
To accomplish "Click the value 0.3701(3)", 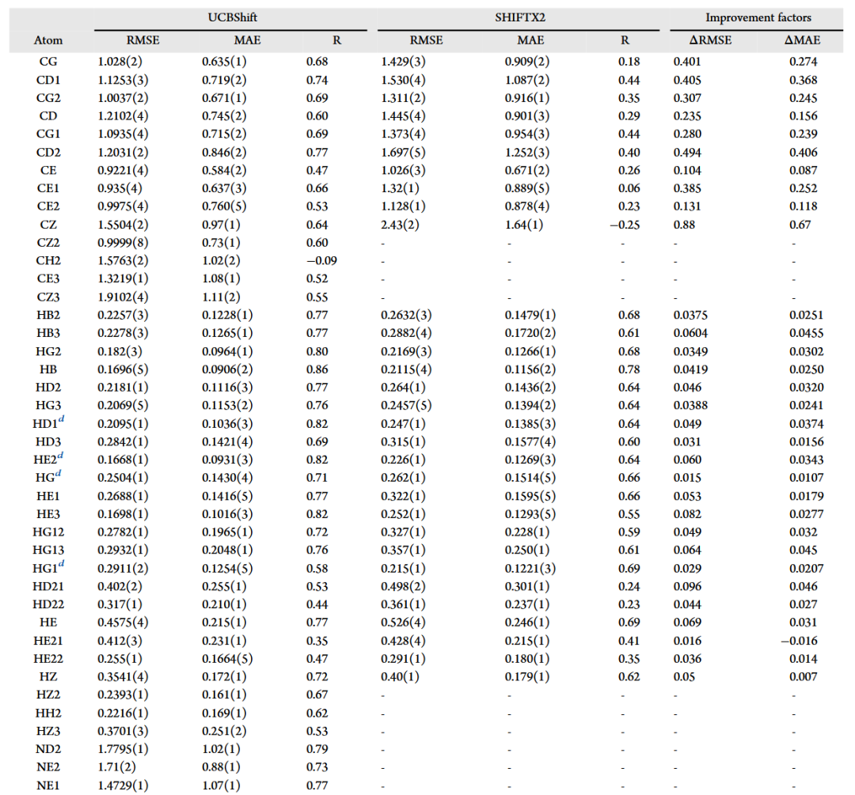I will [x=123, y=731].
